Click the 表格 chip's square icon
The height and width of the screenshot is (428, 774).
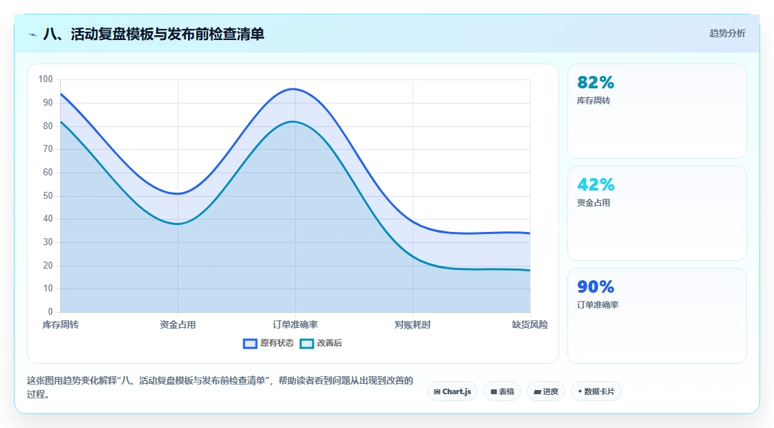click(493, 392)
